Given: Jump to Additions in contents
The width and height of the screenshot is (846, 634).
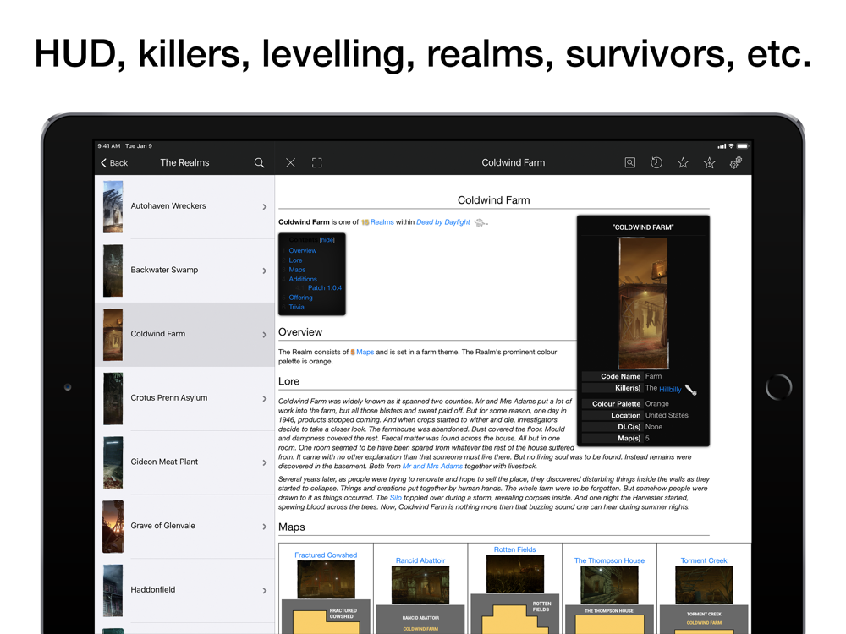Looking at the screenshot, I should tap(303, 279).
